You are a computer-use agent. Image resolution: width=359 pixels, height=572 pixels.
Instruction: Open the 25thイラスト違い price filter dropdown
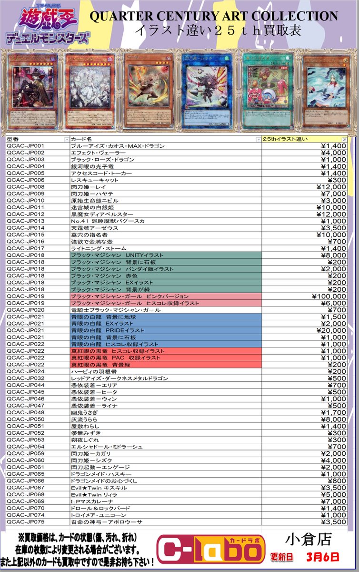pos(344,139)
